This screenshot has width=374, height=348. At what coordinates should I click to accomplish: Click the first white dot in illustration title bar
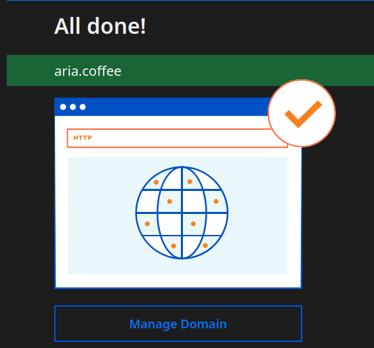(63, 107)
